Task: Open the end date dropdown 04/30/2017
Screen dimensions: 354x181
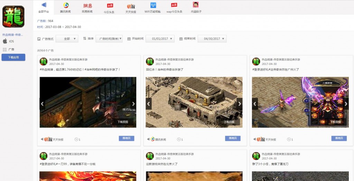Action: [212, 39]
